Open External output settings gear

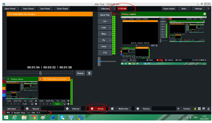[67, 109]
